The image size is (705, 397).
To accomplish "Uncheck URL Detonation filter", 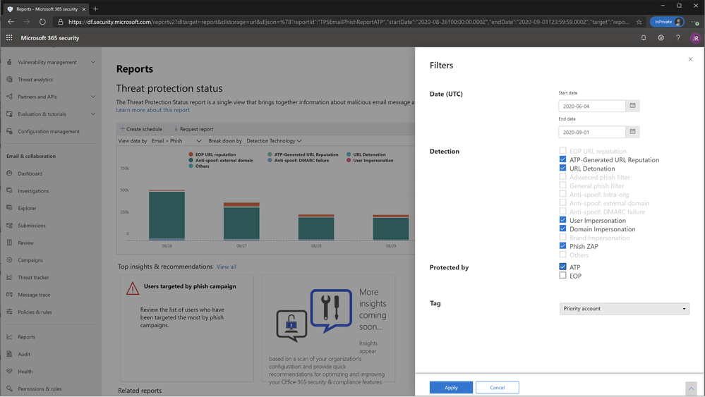I will coord(562,168).
